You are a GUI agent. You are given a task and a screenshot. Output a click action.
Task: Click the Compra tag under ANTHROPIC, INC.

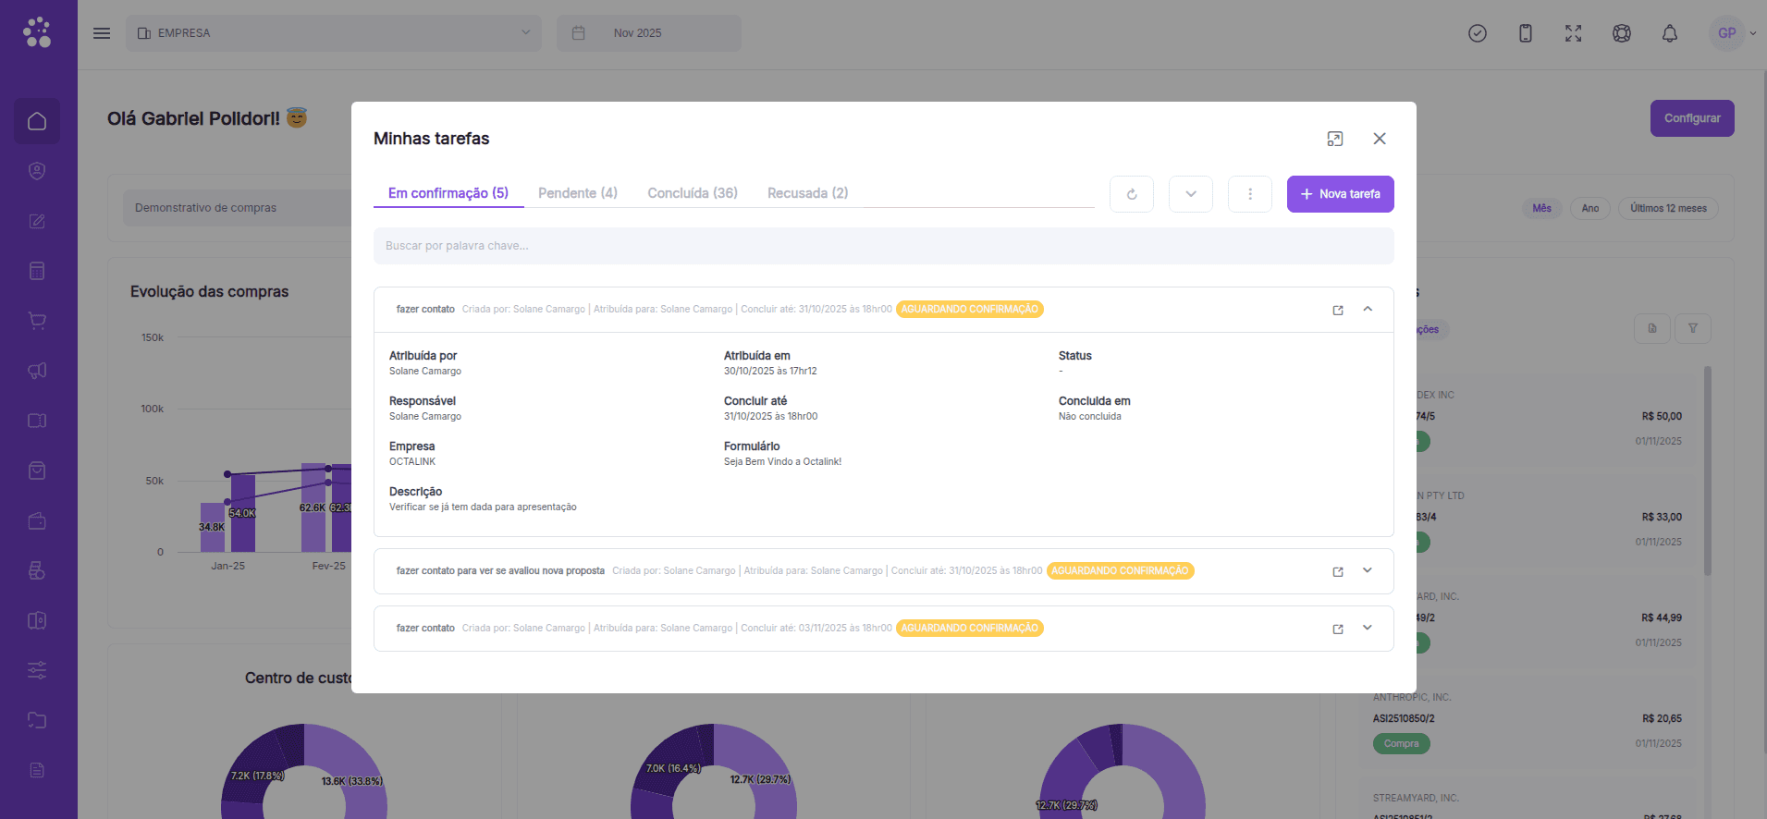[x=1402, y=743]
